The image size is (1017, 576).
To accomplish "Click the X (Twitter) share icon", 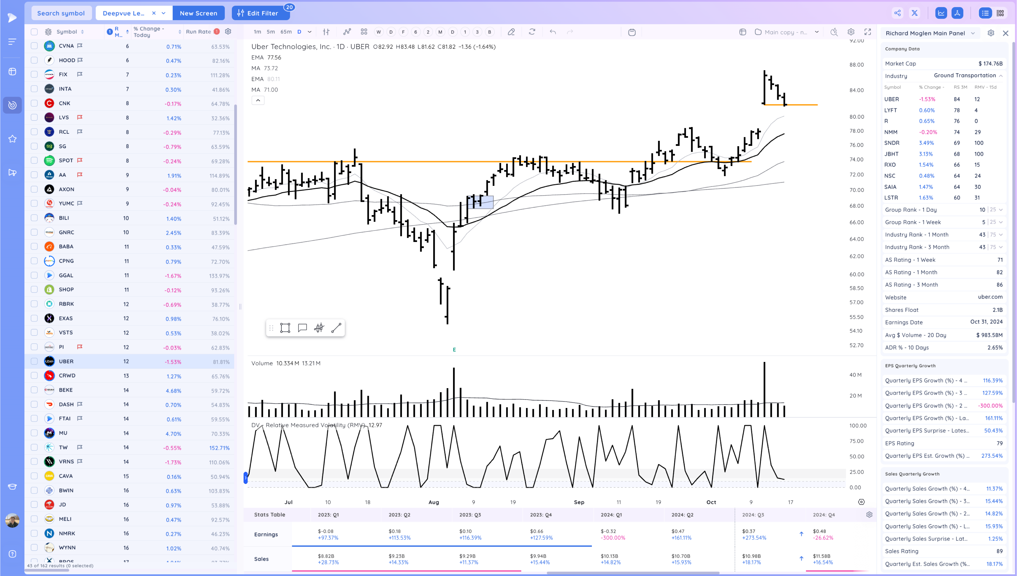I will [915, 13].
